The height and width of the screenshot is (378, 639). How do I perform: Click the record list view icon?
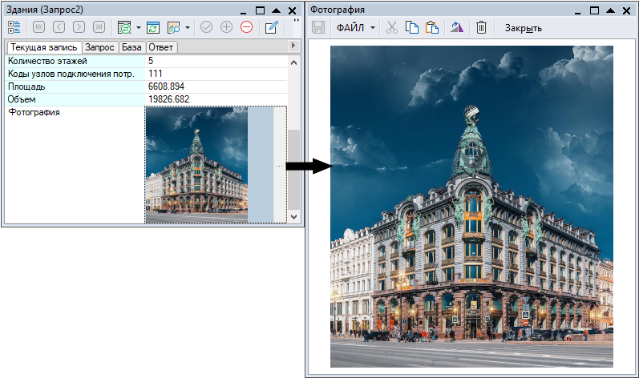click(x=14, y=27)
